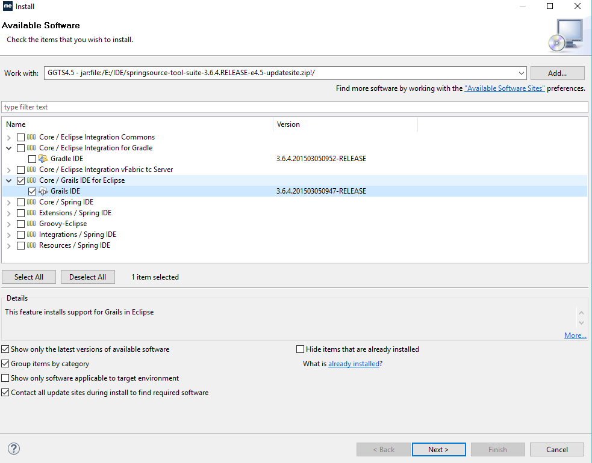This screenshot has width=592, height=463.
Task: Uncheck the Core / Grails IDE for Eclipse checkbox
Action: pyautogui.click(x=20, y=180)
